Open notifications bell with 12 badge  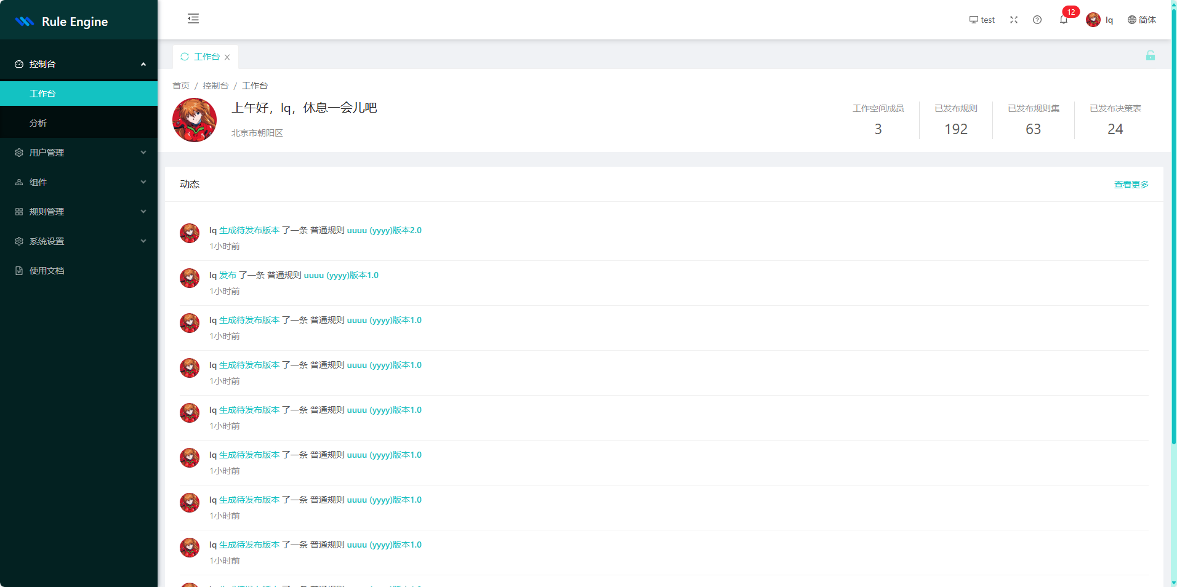point(1064,20)
